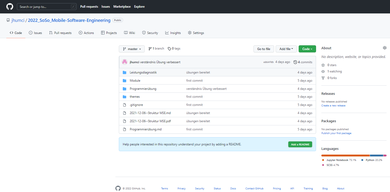Click the repository book icon beside jhumci

pos(8,20)
